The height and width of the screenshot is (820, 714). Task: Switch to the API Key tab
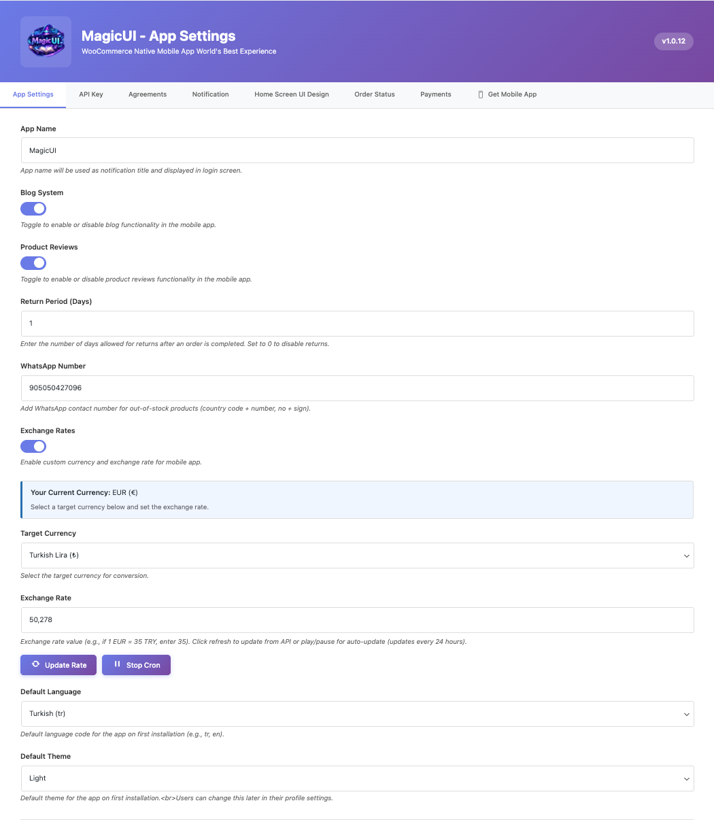[91, 95]
